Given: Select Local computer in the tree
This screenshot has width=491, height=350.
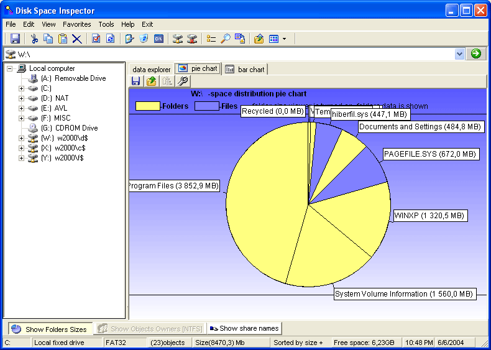Looking at the screenshot, I should click(52, 68).
